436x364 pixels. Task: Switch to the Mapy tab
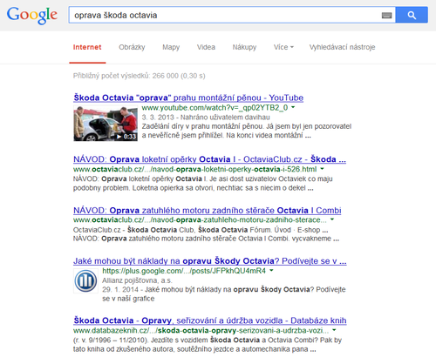click(171, 47)
